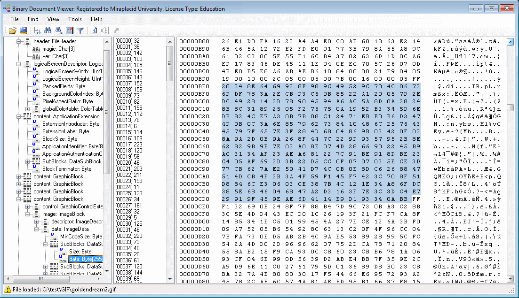Expand the descriptor: ImageDescriptor node

coord(36,222)
